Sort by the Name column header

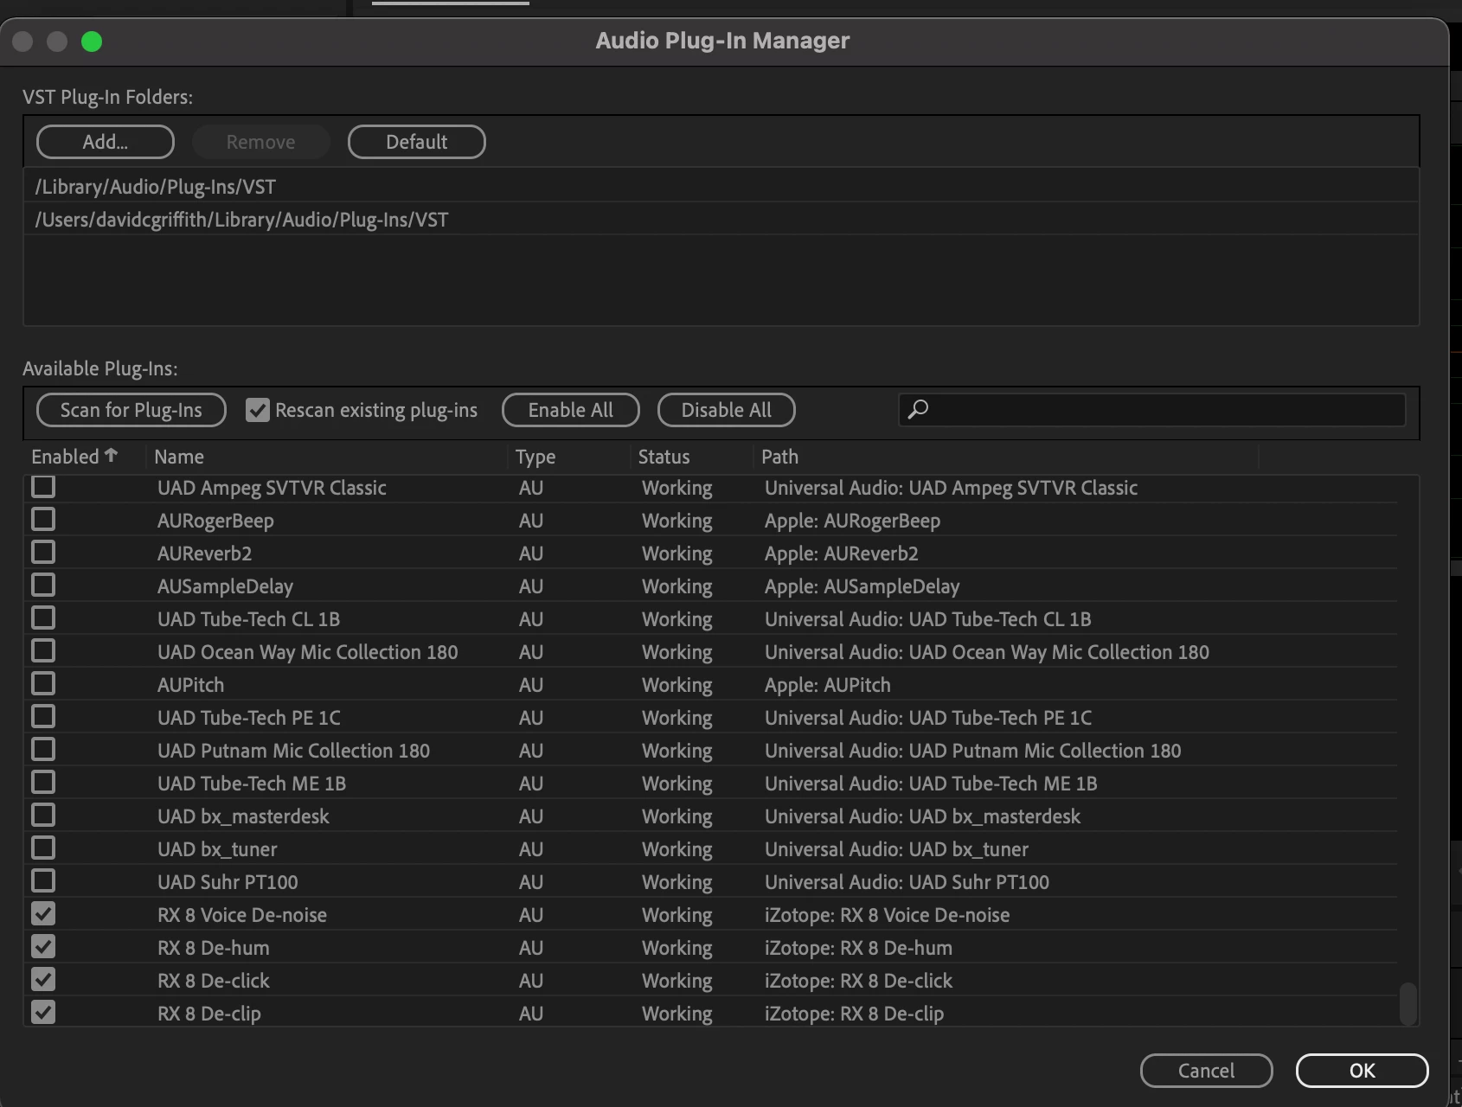pos(179,457)
